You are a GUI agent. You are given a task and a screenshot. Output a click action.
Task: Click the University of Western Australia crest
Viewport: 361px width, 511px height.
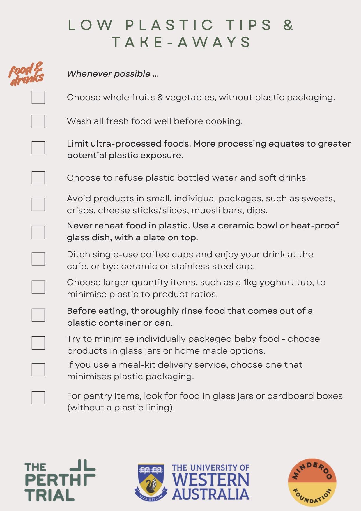[x=151, y=482]
